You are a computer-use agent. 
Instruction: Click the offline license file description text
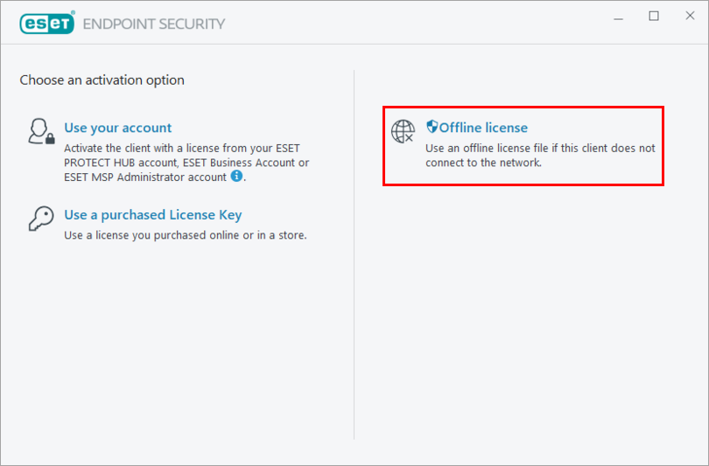(x=540, y=156)
